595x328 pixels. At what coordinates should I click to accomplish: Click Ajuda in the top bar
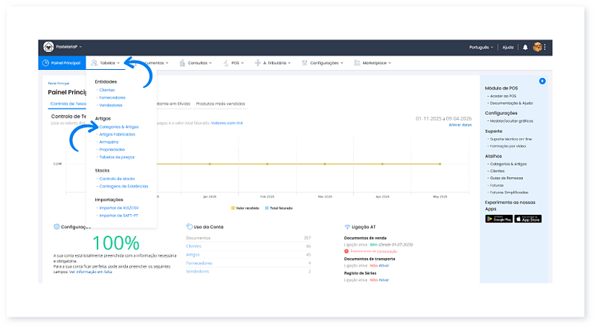point(508,47)
